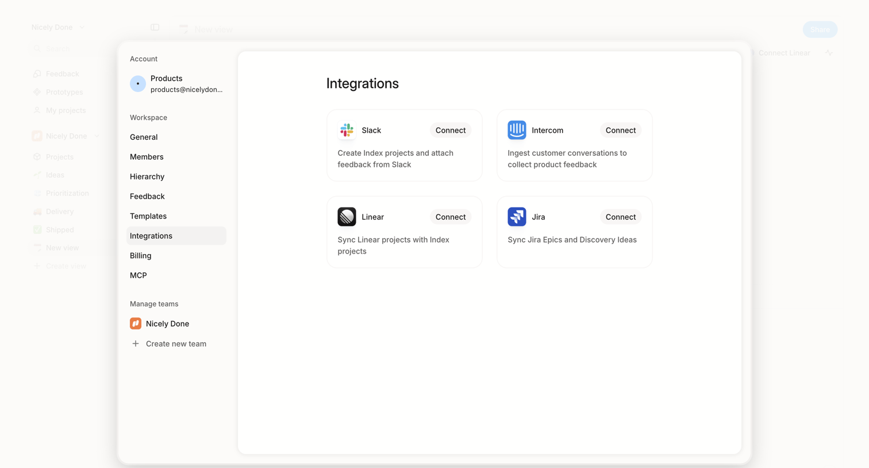Screen dimensions: 869x468
Task: Click the Ideas icon in background sidebar
Action: point(37,175)
